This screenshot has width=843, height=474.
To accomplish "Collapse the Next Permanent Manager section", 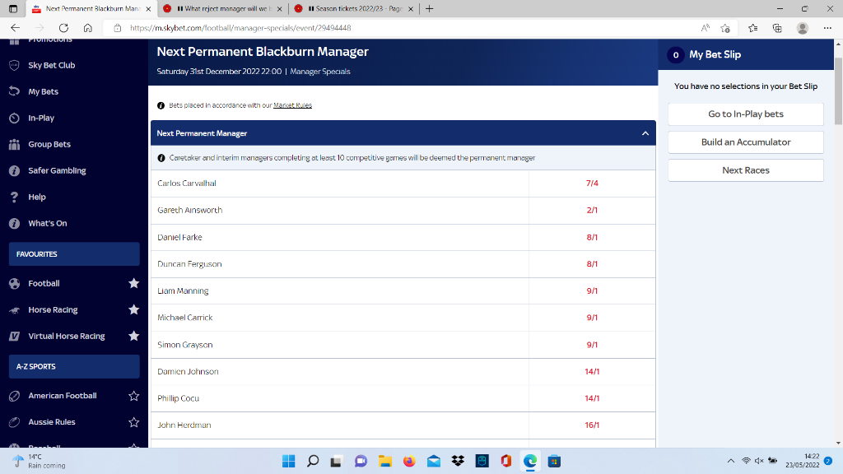I will [645, 133].
